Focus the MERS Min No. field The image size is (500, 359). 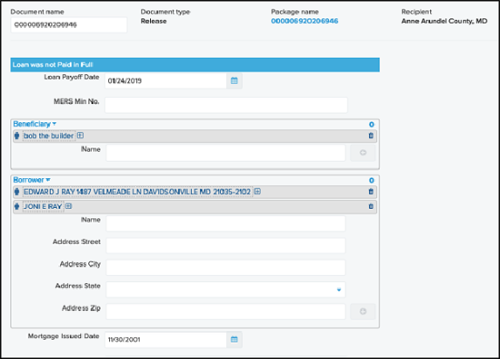click(x=226, y=105)
